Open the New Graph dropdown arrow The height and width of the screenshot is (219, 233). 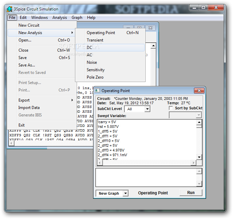click(125, 193)
